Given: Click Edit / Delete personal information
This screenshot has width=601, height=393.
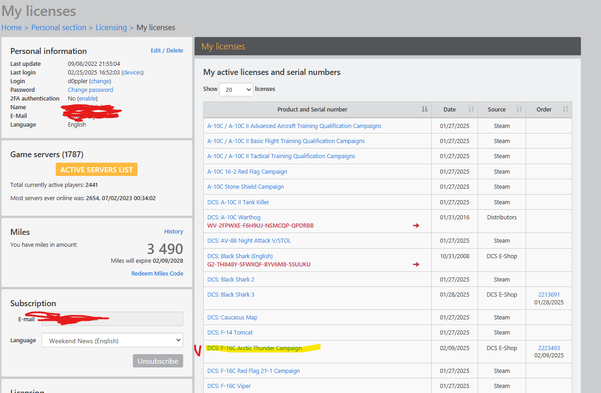Looking at the screenshot, I should (x=167, y=51).
